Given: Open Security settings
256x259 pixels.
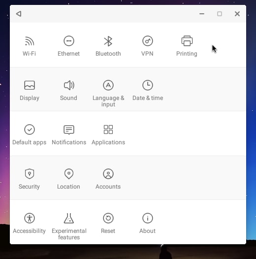Looking at the screenshot, I should point(30,179).
